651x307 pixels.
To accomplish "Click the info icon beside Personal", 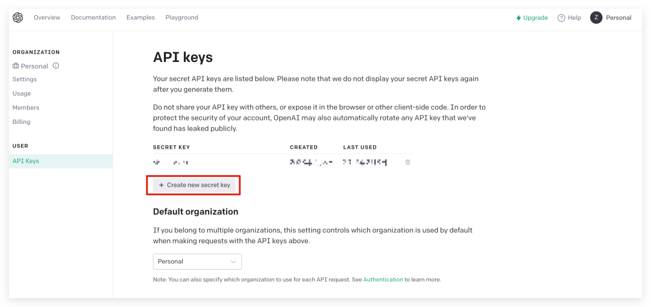I will click(x=56, y=66).
